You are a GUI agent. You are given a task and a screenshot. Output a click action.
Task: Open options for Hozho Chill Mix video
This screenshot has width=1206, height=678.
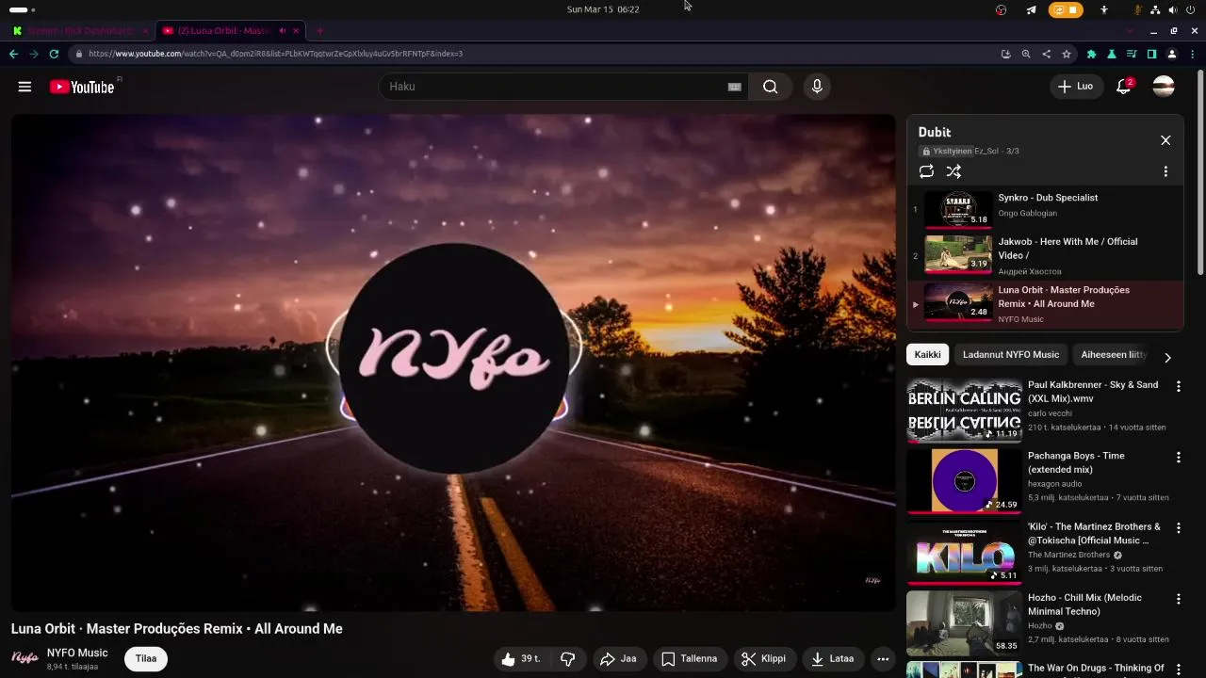1178,598
